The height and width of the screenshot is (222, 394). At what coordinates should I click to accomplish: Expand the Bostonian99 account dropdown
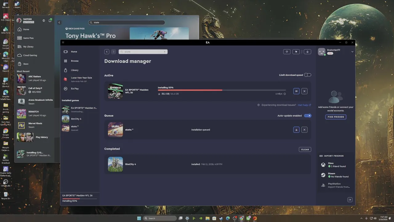[352, 52]
